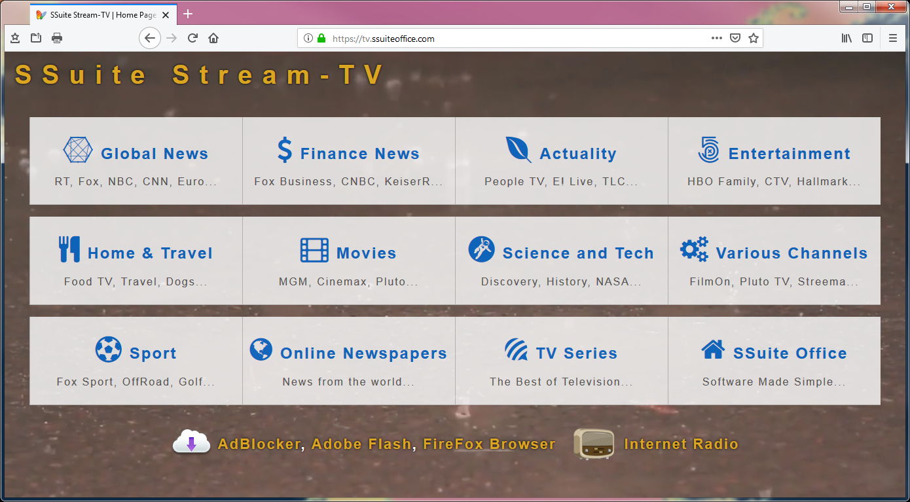Click the Online Newspapers globe icon
This screenshot has width=910, height=502.
(261, 350)
